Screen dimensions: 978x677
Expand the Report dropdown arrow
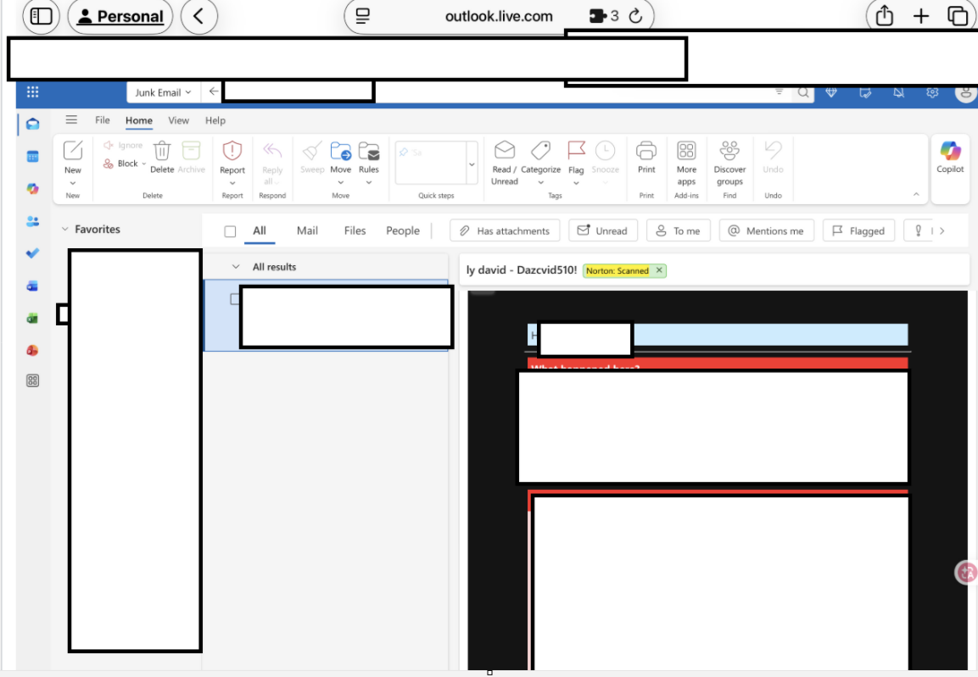pyautogui.click(x=232, y=183)
